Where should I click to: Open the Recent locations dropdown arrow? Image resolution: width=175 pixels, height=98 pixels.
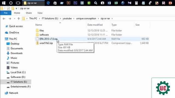[x=14, y=19]
